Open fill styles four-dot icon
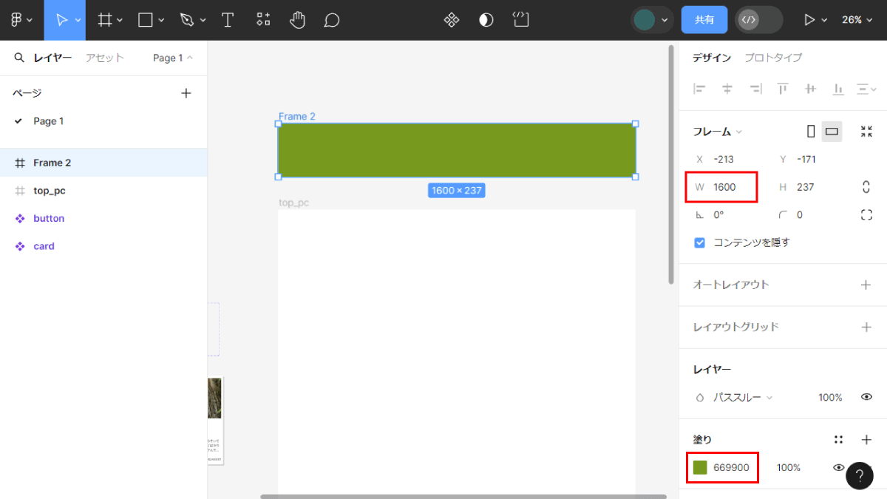The height and width of the screenshot is (499, 887). pos(838,440)
